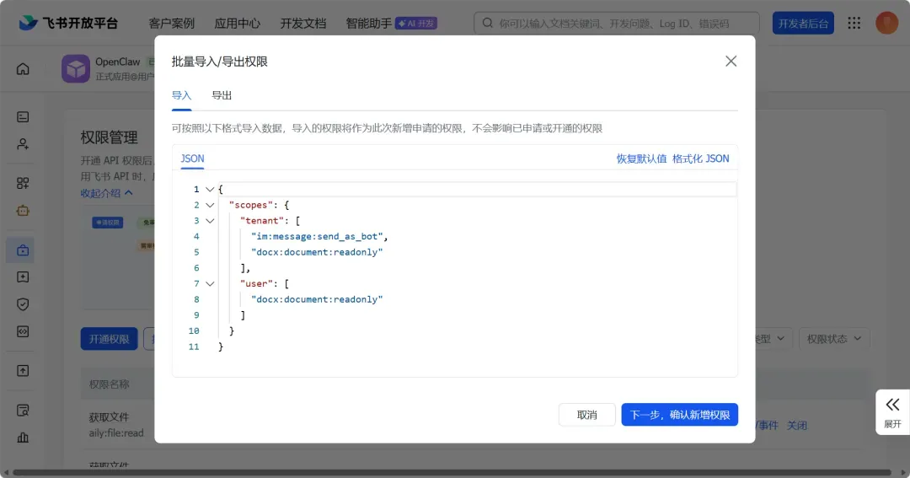Click the home icon in the left sidebar
910x478 pixels.
(x=23, y=69)
